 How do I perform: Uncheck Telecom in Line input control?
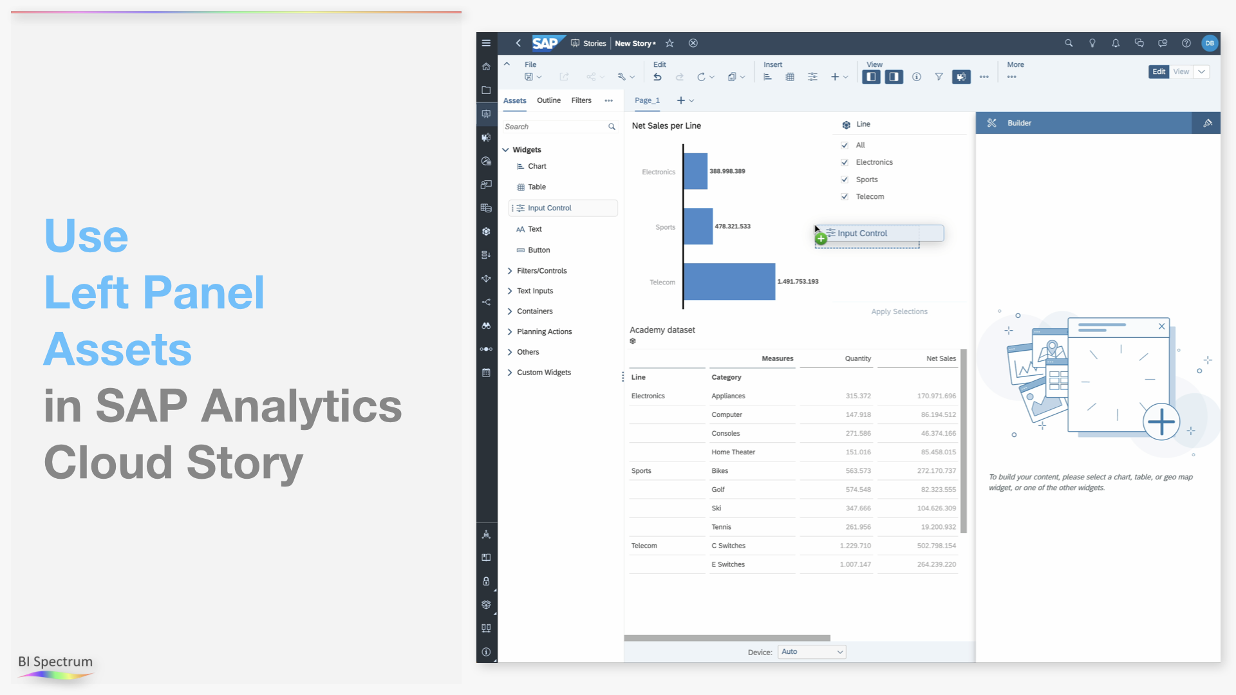point(845,197)
